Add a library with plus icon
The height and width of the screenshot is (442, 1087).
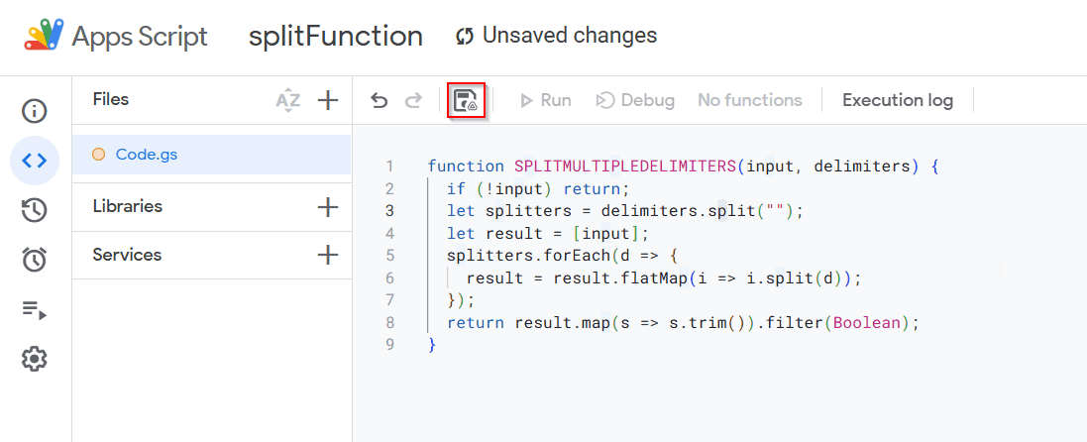coord(327,207)
